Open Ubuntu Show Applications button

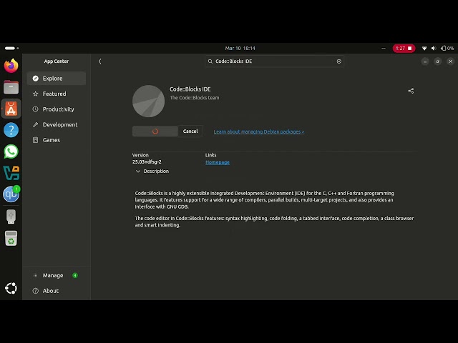(11, 288)
